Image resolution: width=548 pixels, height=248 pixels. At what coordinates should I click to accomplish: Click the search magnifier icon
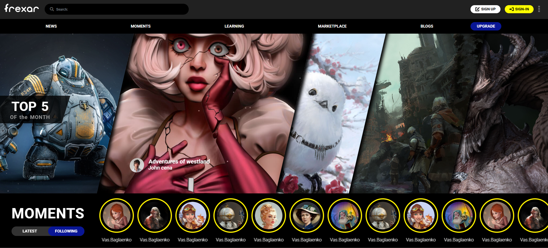[x=52, y=9]
